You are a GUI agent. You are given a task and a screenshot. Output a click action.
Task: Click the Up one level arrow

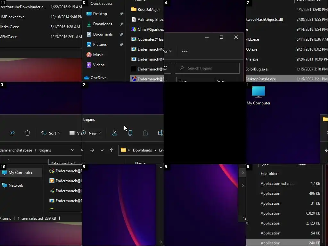click(x=111, y=150)
